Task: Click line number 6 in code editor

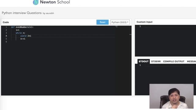Action: (x=6, y=42)
